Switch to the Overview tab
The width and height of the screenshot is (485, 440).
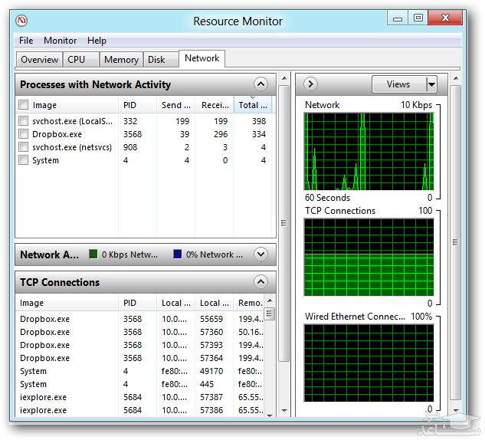tap(39, 60)
